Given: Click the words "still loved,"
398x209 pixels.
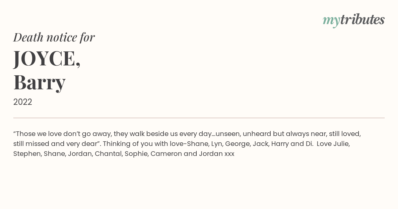Looking at the screenshot, I should (345, 134).
